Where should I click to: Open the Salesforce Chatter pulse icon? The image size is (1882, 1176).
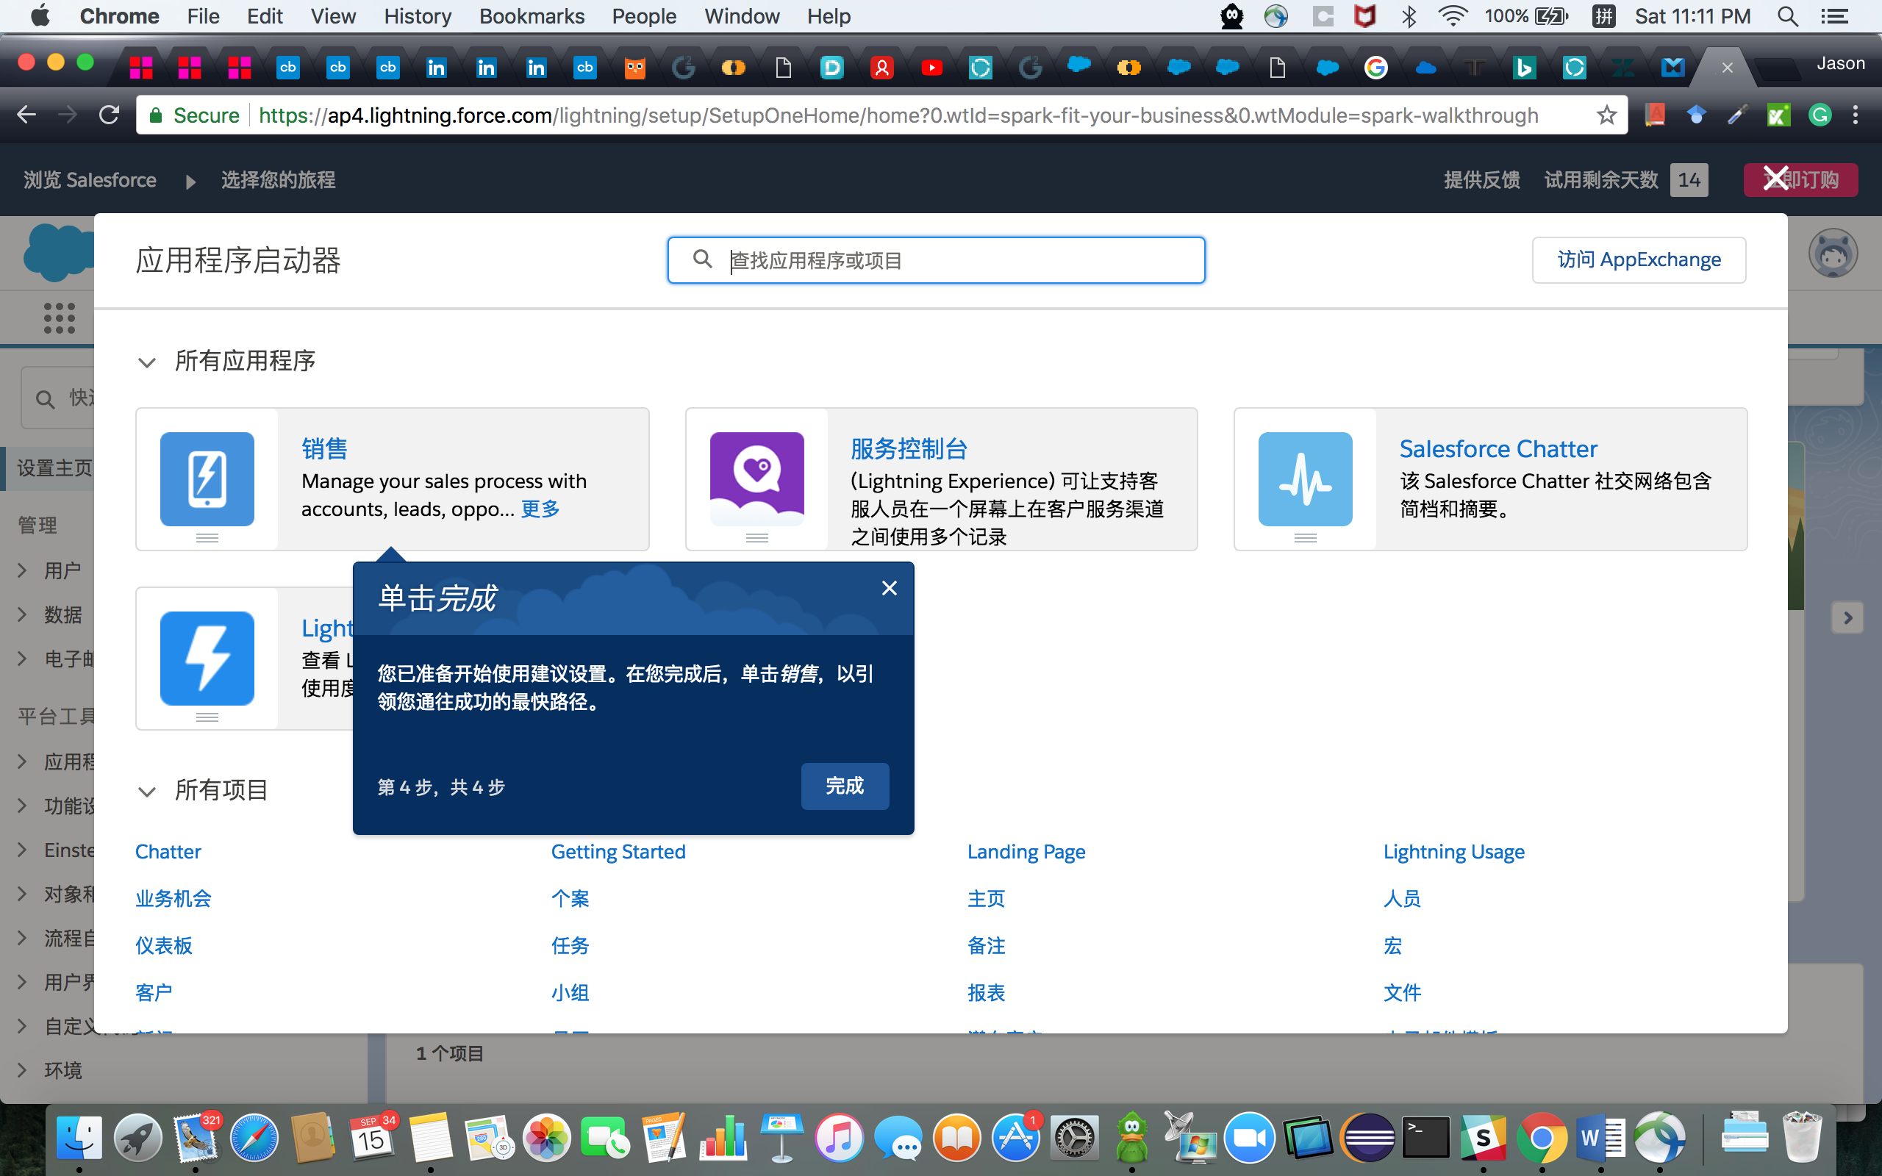(x=1305, y=478)
